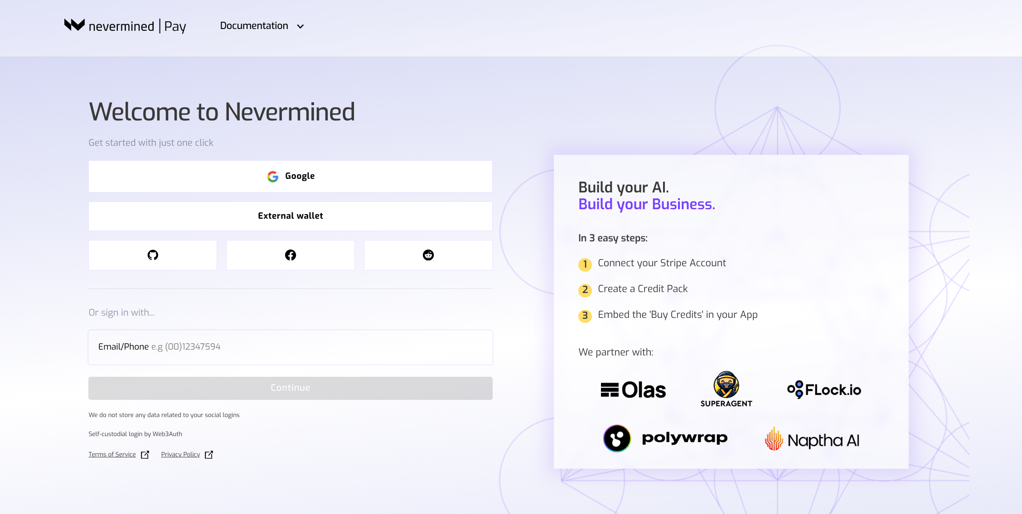
Task: Expand the Documentation dropdown chevron
Action: coord(300,26)
